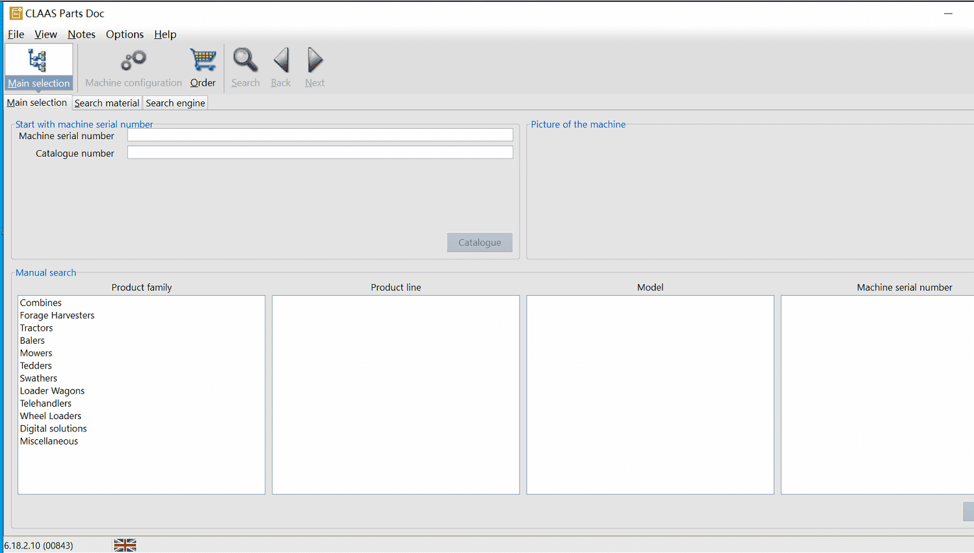Image resolution: width=974 pixels, height=553 pixels.
Task: Click the CLAAS Parts Doc title icon
Action: 16,13
